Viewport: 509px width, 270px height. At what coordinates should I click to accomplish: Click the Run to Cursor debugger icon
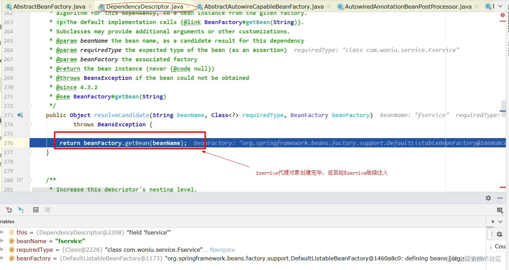click(21, 209)
